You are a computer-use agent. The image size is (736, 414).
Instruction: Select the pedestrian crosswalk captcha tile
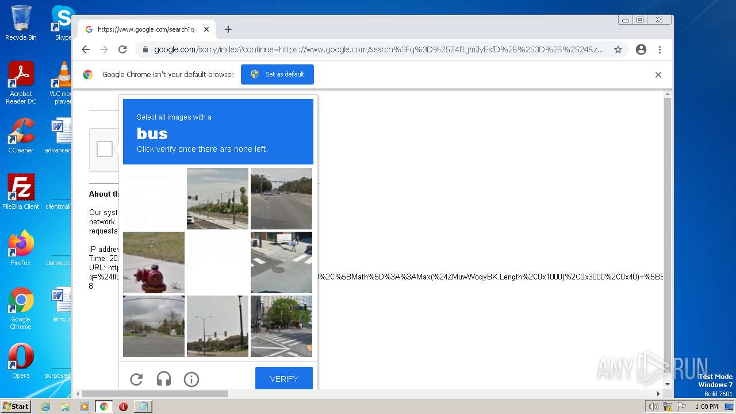[281, 262]
